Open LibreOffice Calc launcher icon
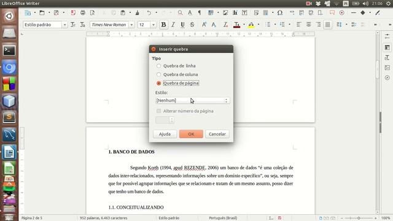 point(9,169)
